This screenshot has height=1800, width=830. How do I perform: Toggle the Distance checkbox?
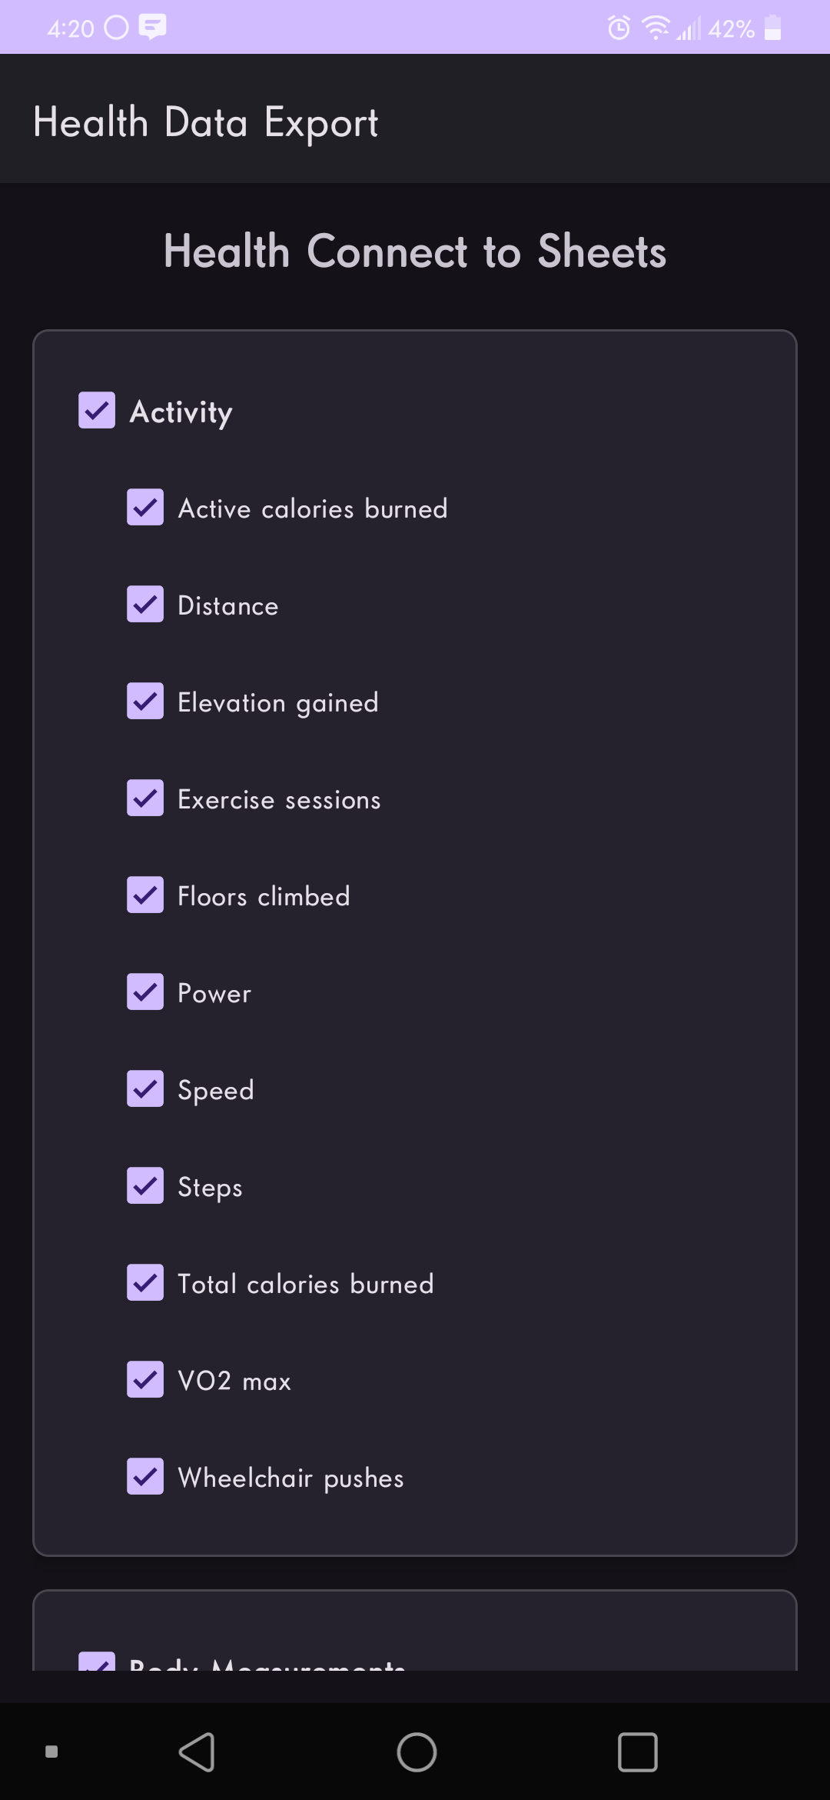tap(145, 605)
